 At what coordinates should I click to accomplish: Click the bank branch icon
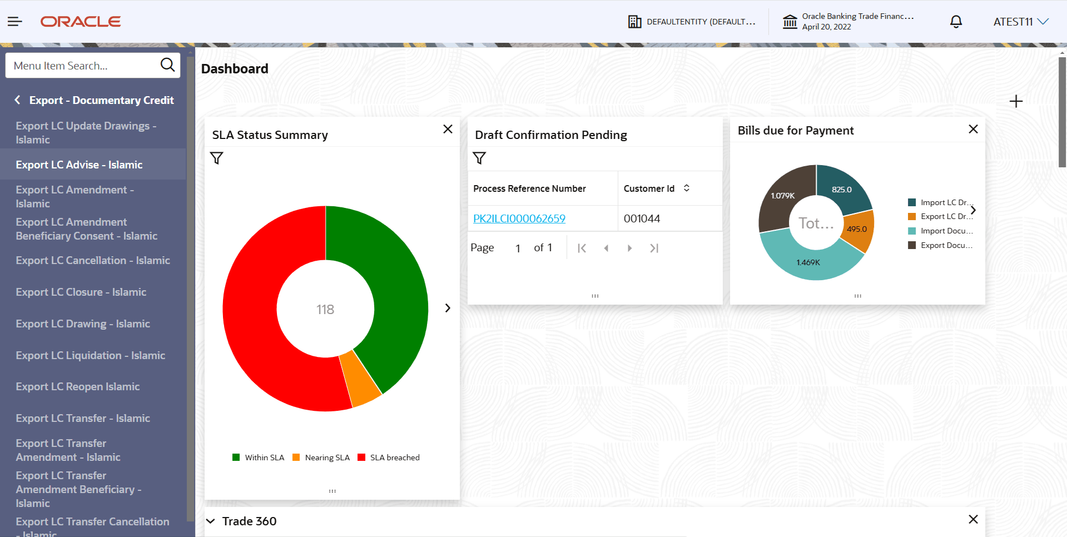coord(790,22)
